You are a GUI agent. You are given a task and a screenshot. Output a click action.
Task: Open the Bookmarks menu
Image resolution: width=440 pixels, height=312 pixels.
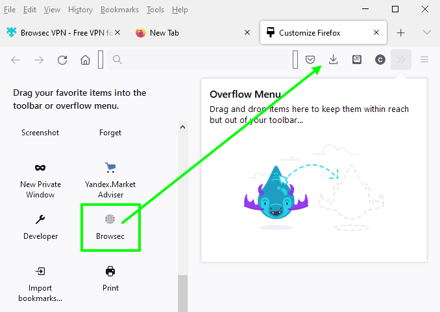coord(119,10)
